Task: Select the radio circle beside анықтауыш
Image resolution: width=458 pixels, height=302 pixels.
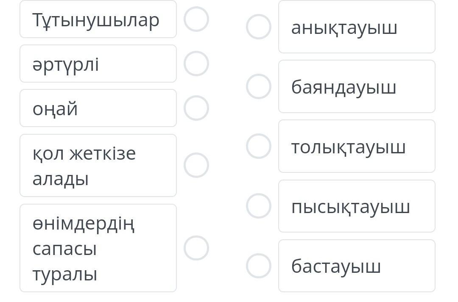Action: pyautogui.click(x=259, y=27)
